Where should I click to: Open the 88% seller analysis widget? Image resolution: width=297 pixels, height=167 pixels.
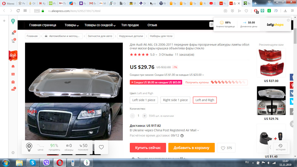coord(226,24)
